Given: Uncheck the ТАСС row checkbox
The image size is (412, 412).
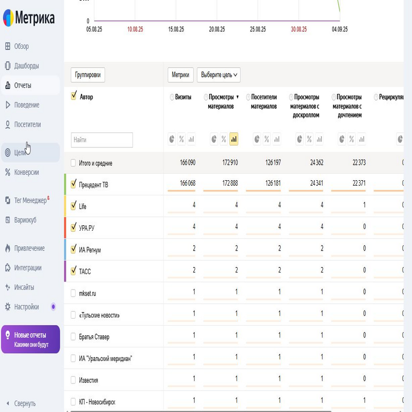Looking at the screenshot, I should coord(73,270).
